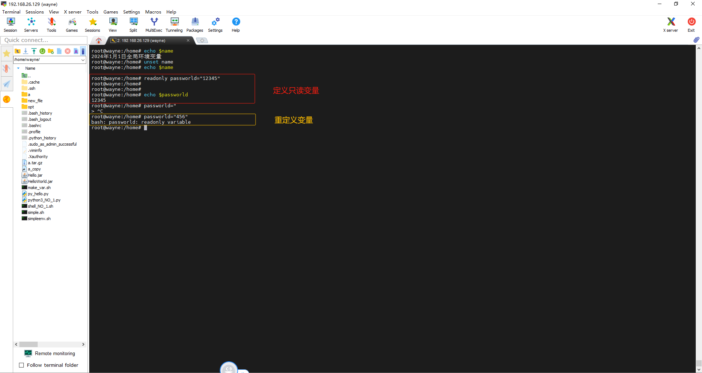This screenshot has width=702, height=373.
Task: Click file browser horizontal scrollbar thumb
Action: tap(29, 344)
